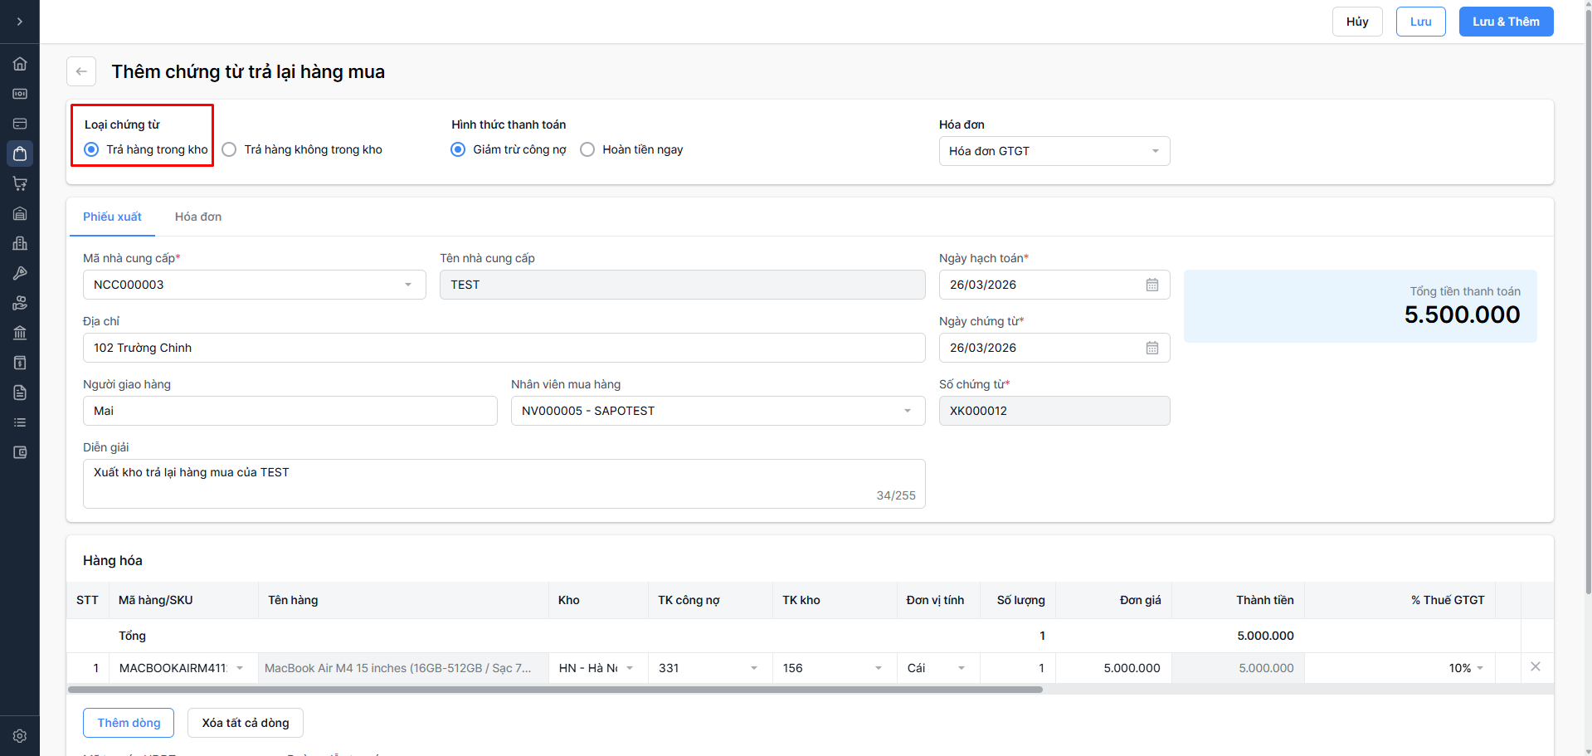Click the home icon in sidebar
1592x756 pixels.
click(20, 64)
